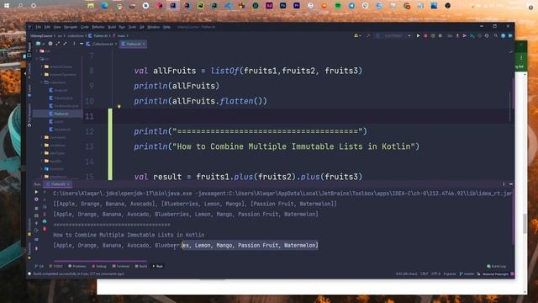
Task: Switch to the Collections.kt editor tab
Action: (x=102, y=44)
